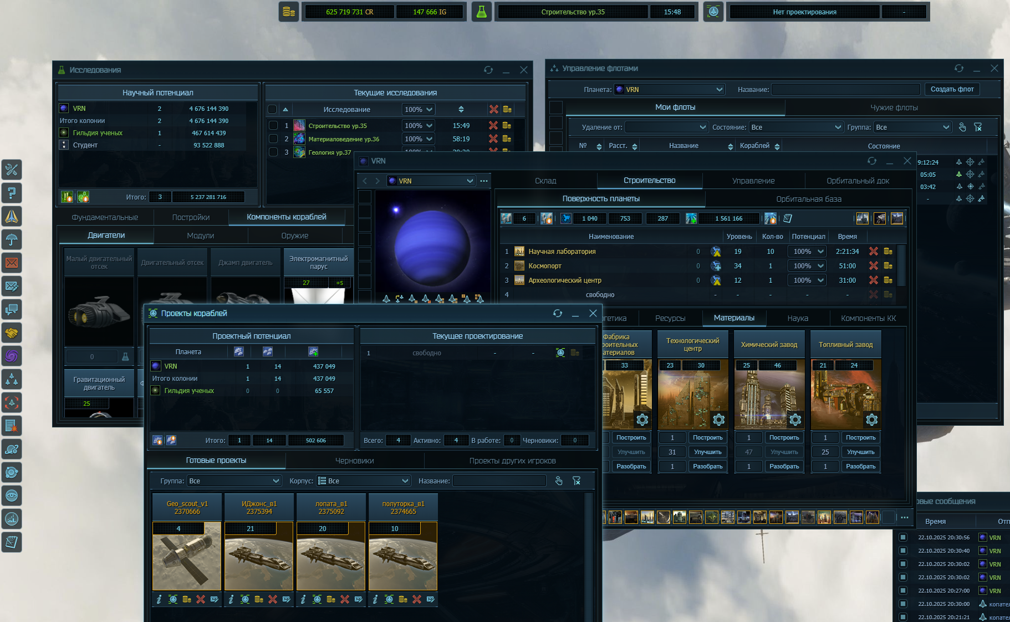
Task: Tick the Материаловедение ур.36 checkbox
Action: click(273, 139)
